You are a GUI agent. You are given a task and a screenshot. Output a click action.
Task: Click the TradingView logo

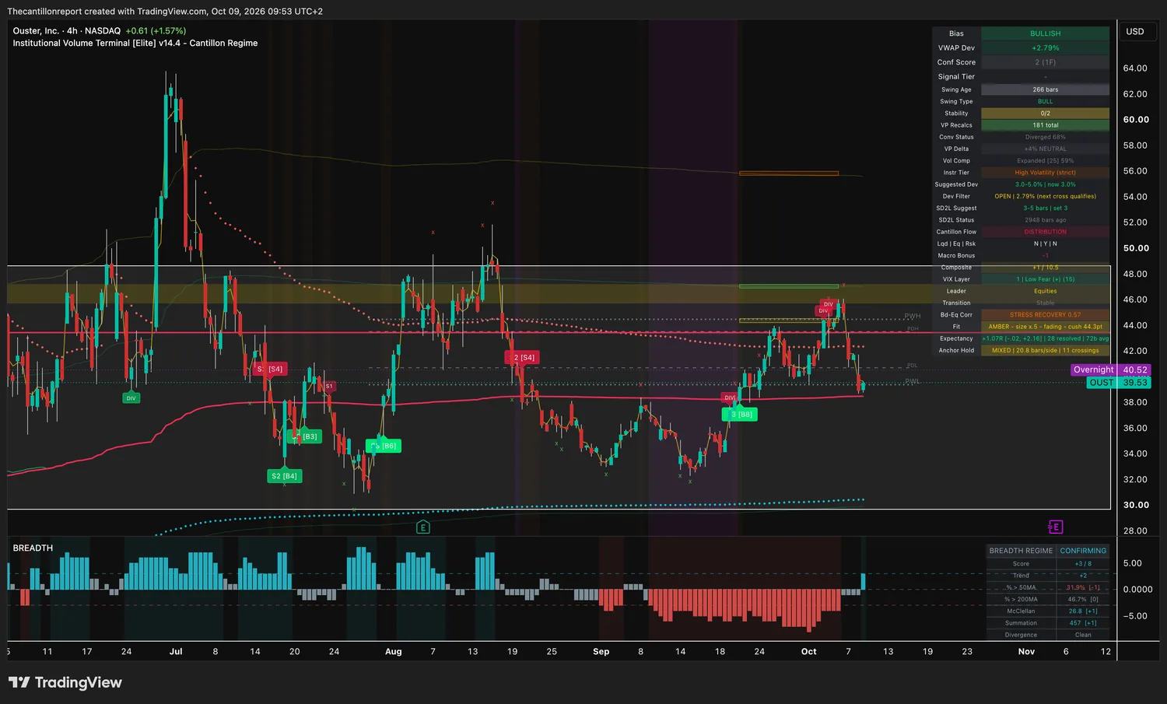[x=65, y=682]
